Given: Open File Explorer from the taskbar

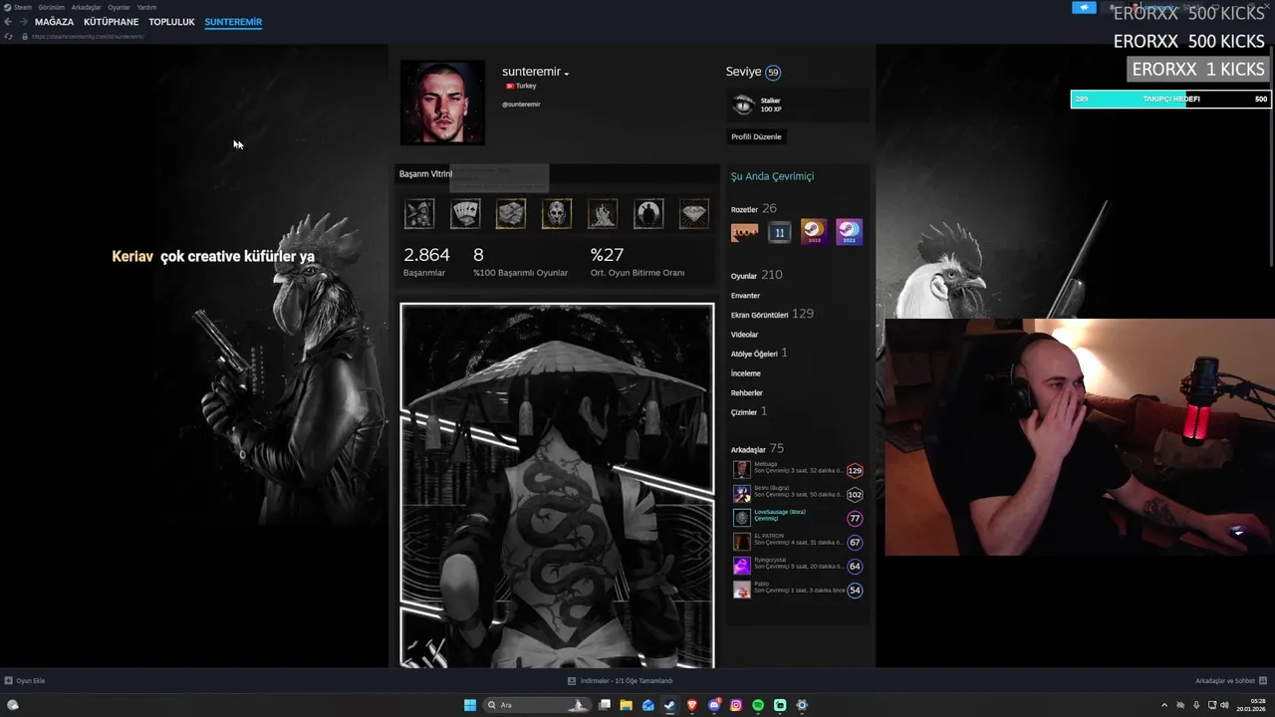Looking at the screenshot, I should coord(626,705).
